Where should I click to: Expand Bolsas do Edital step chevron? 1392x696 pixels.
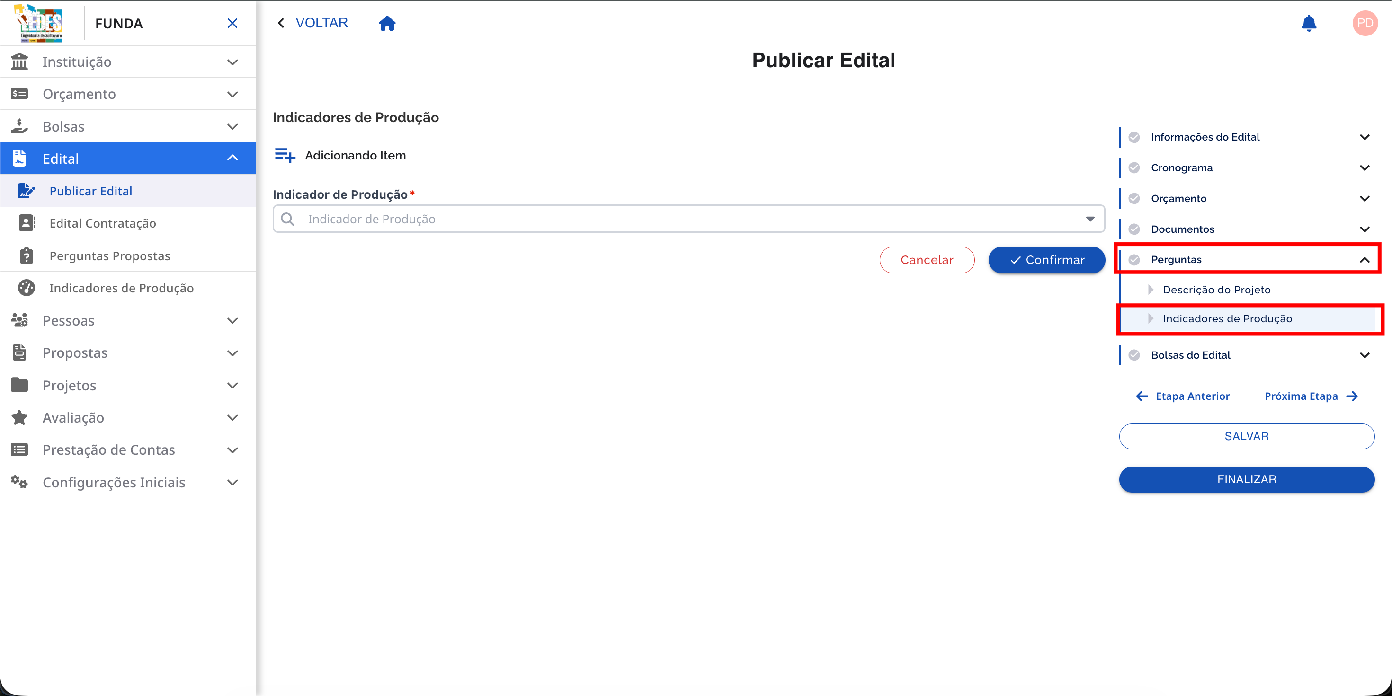click(1364, 355)
